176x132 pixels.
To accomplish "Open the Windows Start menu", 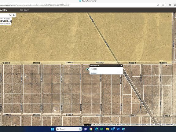I will point(53,129).
